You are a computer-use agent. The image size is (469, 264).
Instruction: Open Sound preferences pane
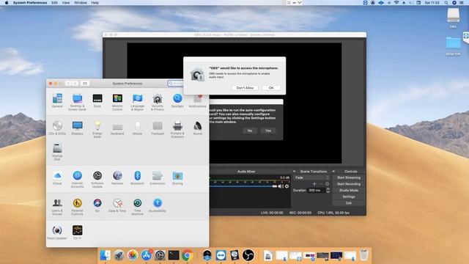tap(197, 128)
